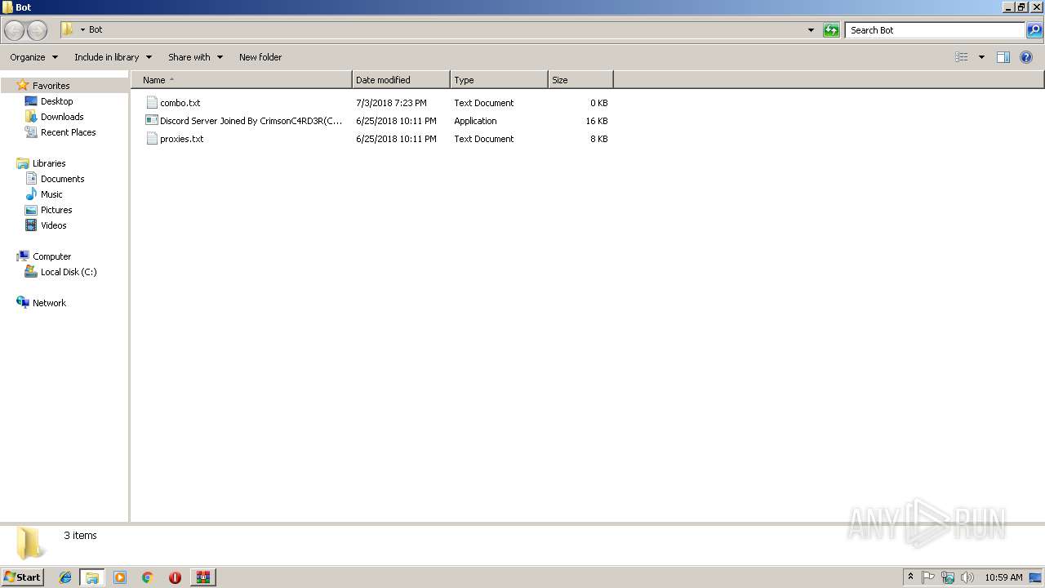Open Windows Media Player taskbar icon

pyautogui.click(x=120, y=577)
